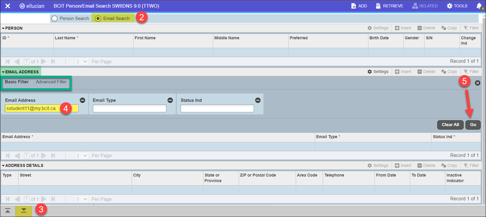Click the First Name column header
This screenshot has height=217, width=486.
pos(173,40)
